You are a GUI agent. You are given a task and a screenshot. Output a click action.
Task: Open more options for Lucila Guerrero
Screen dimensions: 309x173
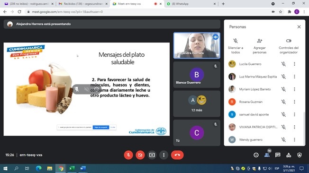point(294,64)
